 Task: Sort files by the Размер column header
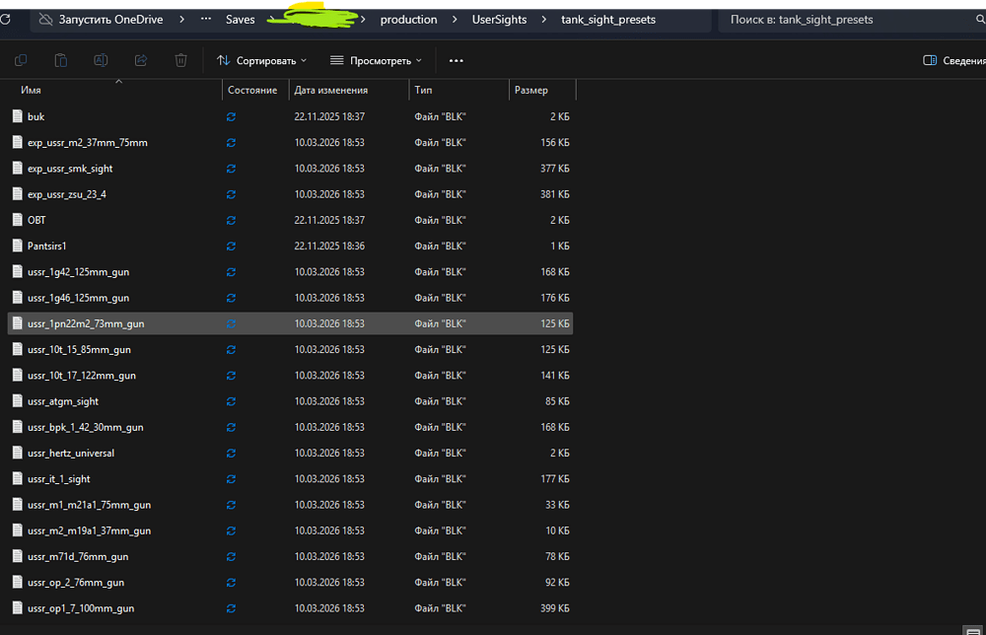click(x=530, y=90)
